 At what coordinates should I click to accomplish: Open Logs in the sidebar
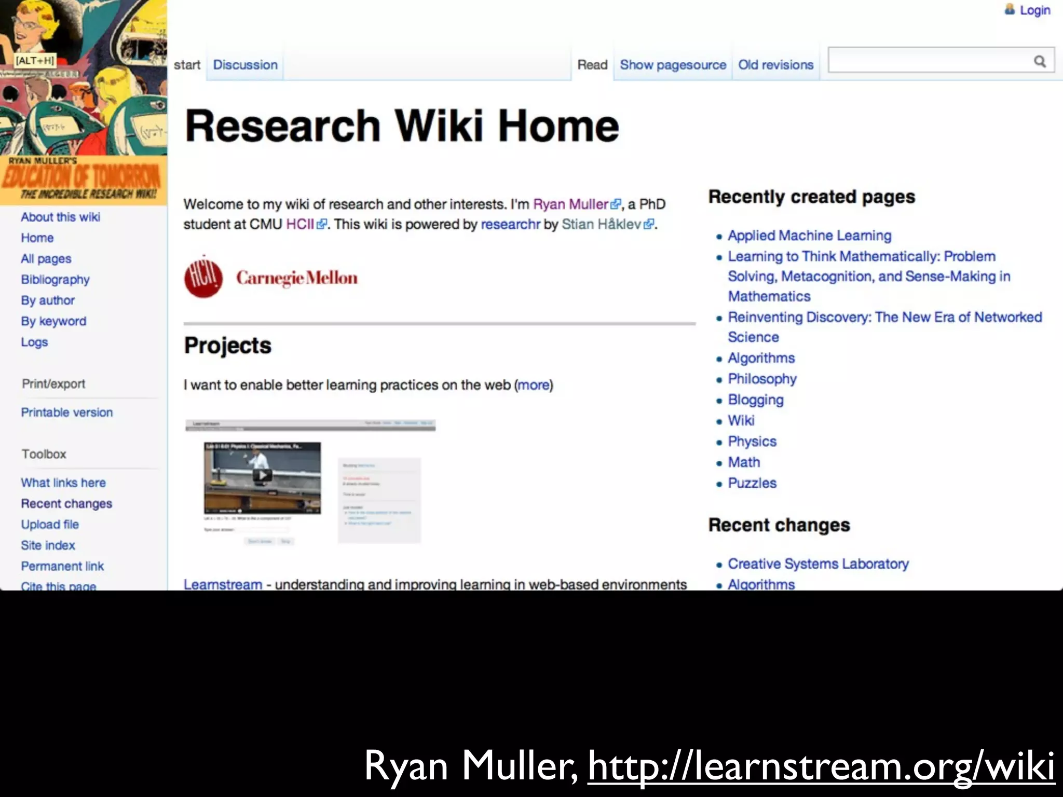click(34, 342)
